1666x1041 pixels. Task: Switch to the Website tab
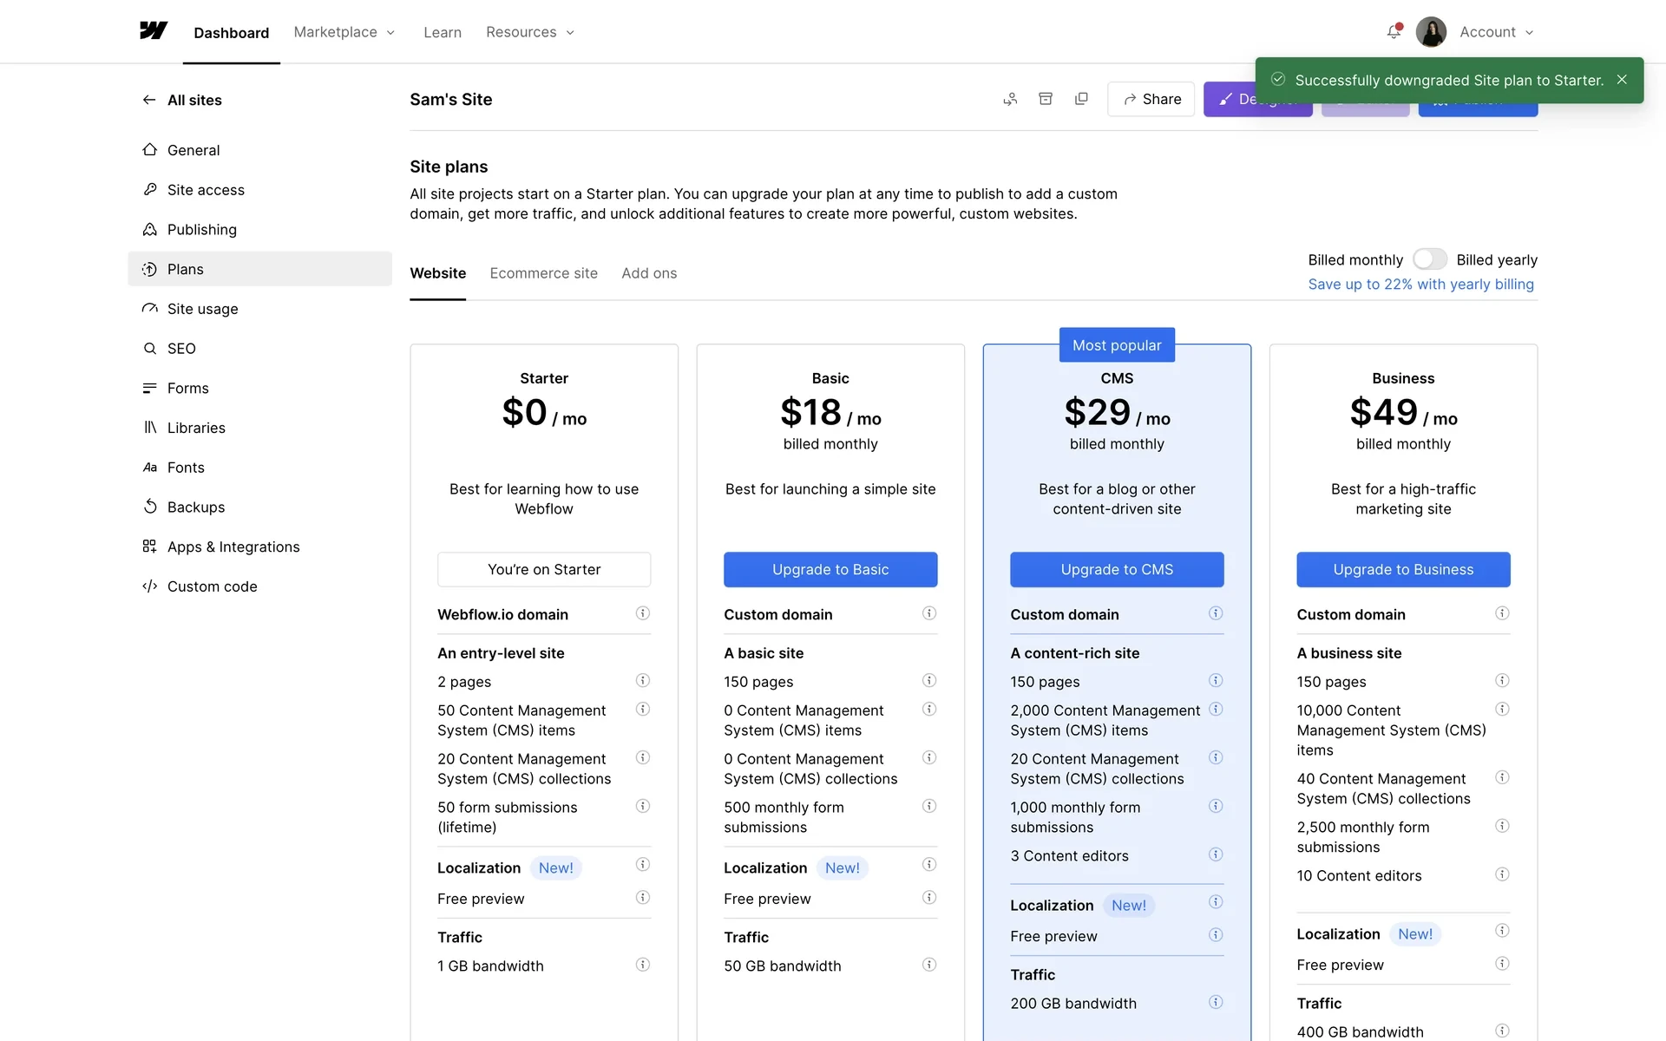pyautogui.click(x=437, y=273)
